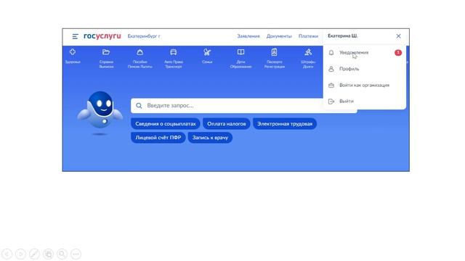The width and height of the screenshot is (465, 261).
Task: Open the Документы section
Action: [279, 36]
